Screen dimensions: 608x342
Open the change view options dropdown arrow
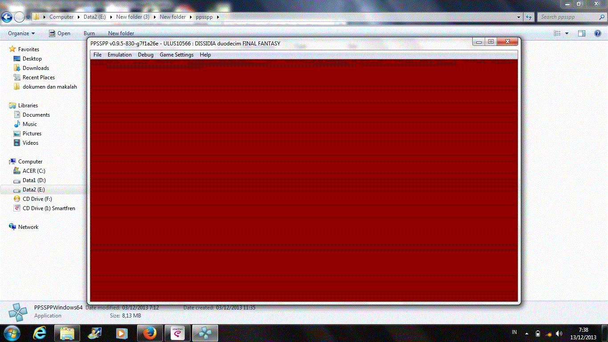tap(567, 33)
